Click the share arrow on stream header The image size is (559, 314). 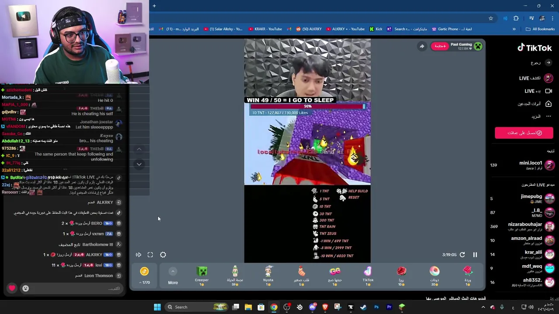coord(421,46)
